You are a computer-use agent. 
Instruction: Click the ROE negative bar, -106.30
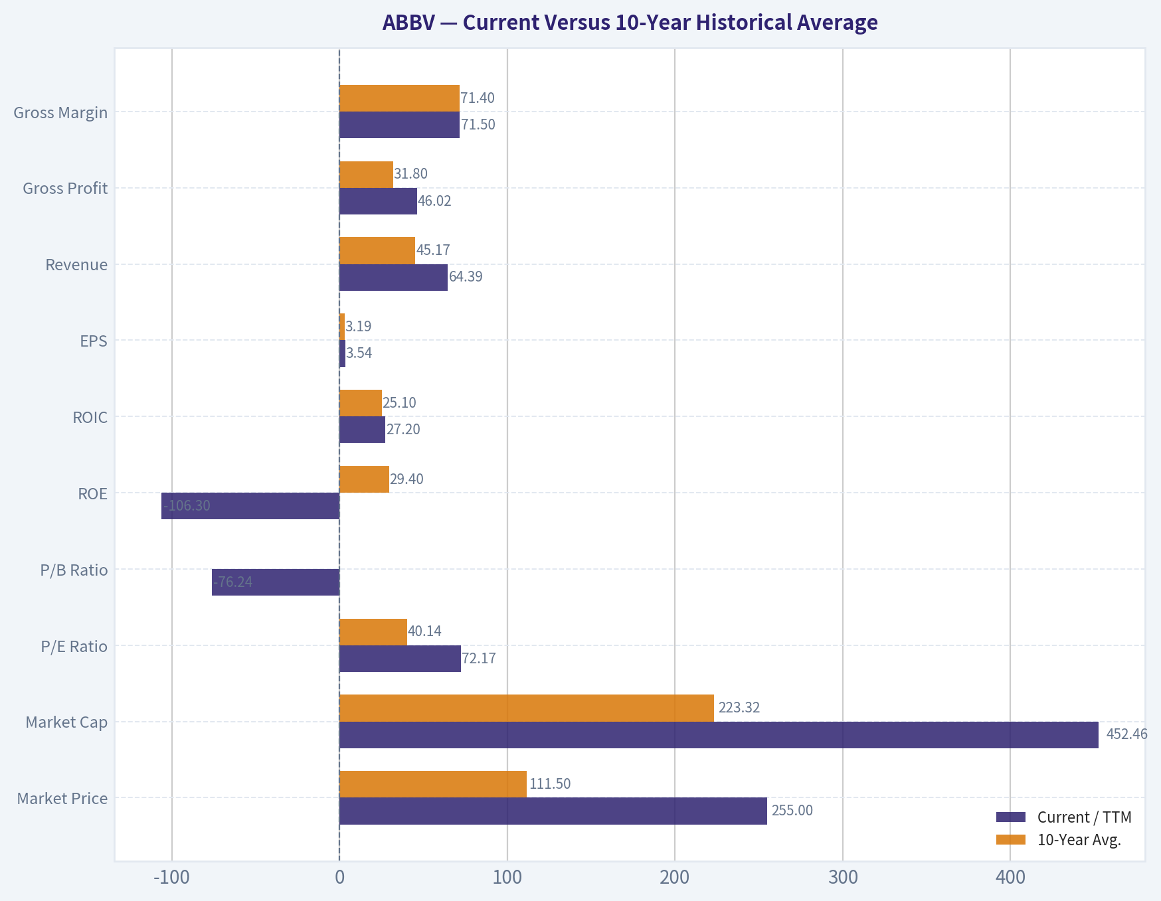[x=250, y=506]
